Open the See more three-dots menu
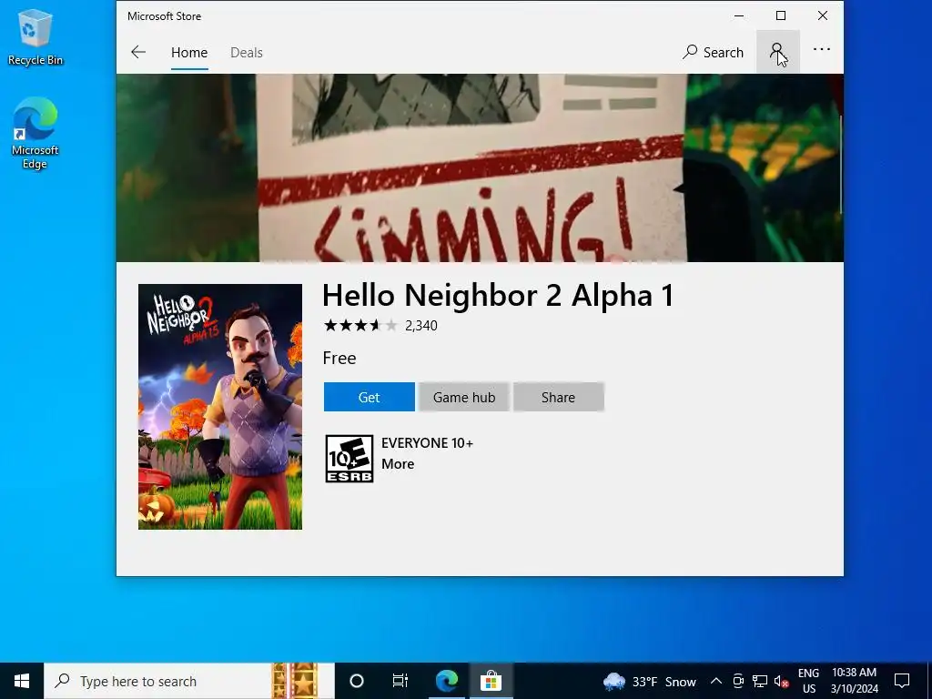The width and height of the screenshot is (932, 699). pyautogui.click(x=822, y=50)
